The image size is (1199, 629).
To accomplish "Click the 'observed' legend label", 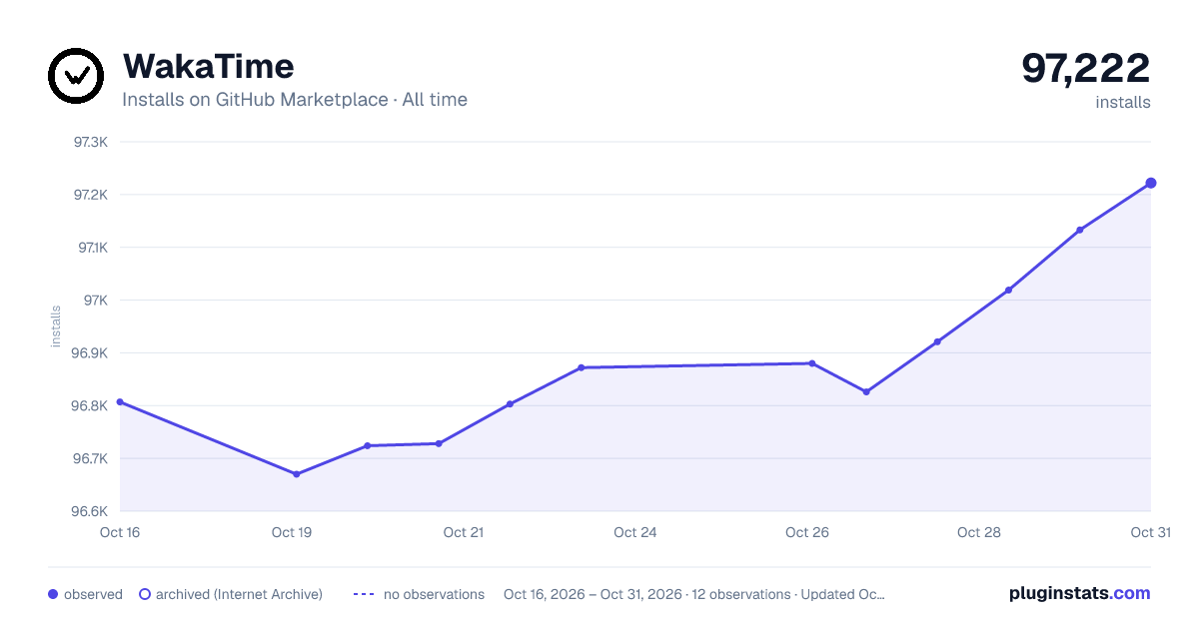I will point(93,594).
